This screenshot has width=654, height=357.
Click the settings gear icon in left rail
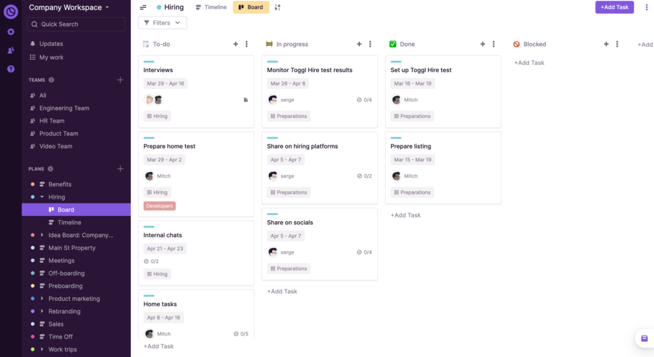pyautogui.click(x=11, y=32)
